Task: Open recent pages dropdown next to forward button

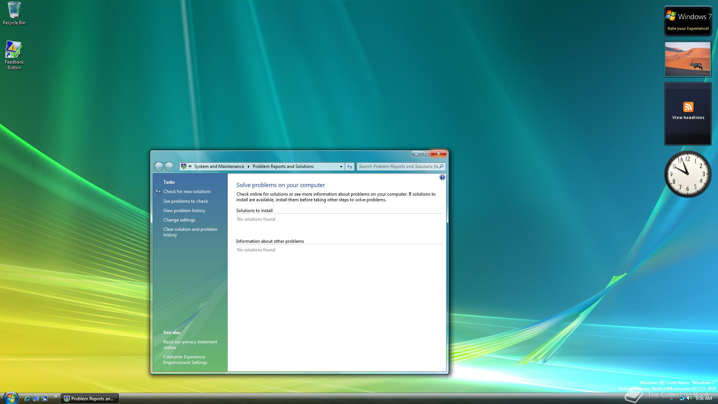Action: tap(177, 166)
